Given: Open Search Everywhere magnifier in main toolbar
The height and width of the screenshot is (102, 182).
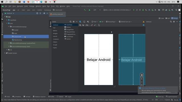Looking at the screenshot, I should click(x=176, y=10).
